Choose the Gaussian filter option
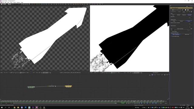Image resolution: width=194 pixels, height=109 pixels. coord(189,15)
